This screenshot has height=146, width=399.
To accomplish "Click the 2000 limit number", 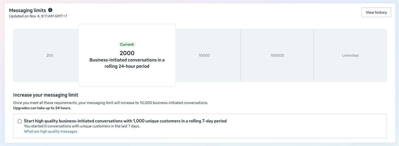I will [x=127, y=53].
